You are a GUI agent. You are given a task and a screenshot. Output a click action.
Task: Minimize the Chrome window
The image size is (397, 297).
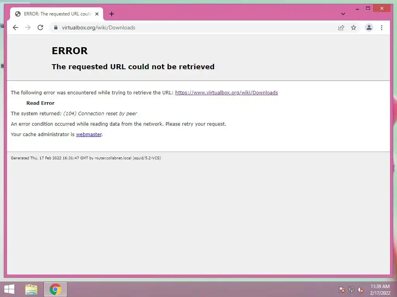click(357, 9)
